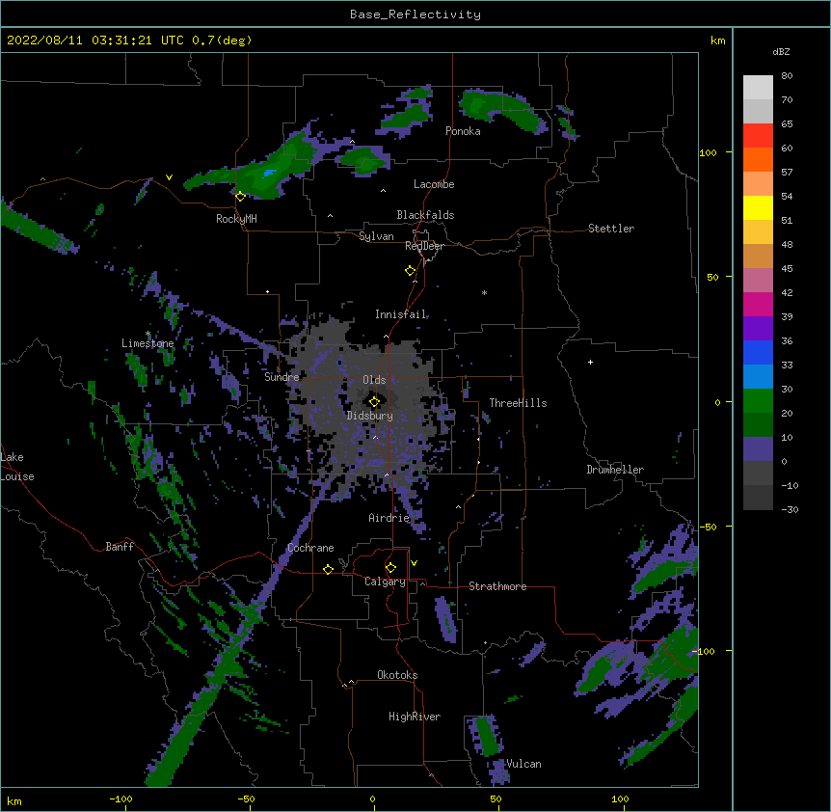Click the Cochrane town label

tap(310, 548)
